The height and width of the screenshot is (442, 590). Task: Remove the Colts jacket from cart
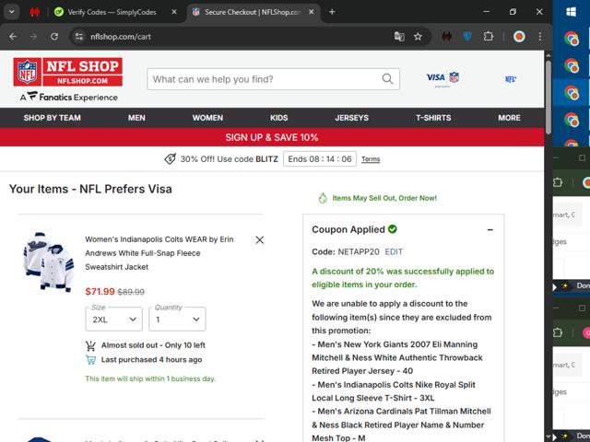(260, 239)
